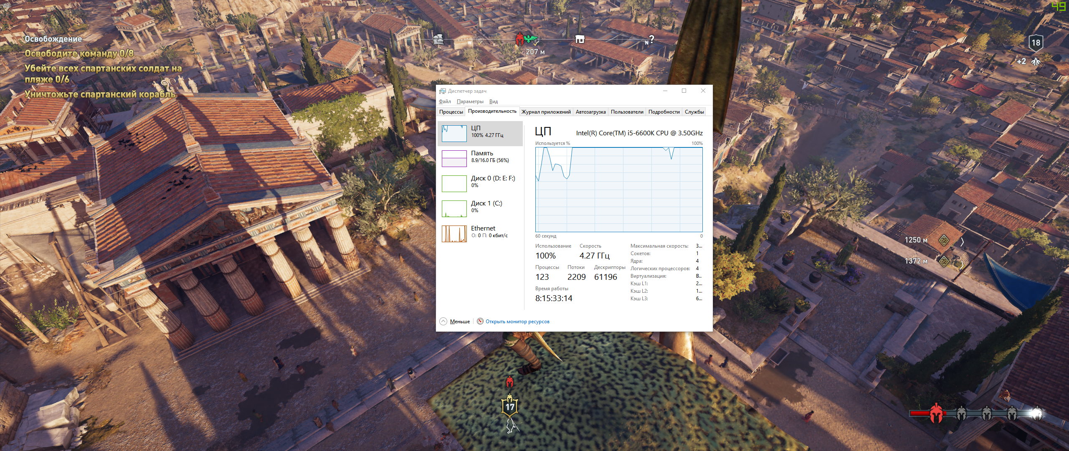1069x451 pixels.
Task: Click the green eagle compass marker
Action: click(531, 39)
